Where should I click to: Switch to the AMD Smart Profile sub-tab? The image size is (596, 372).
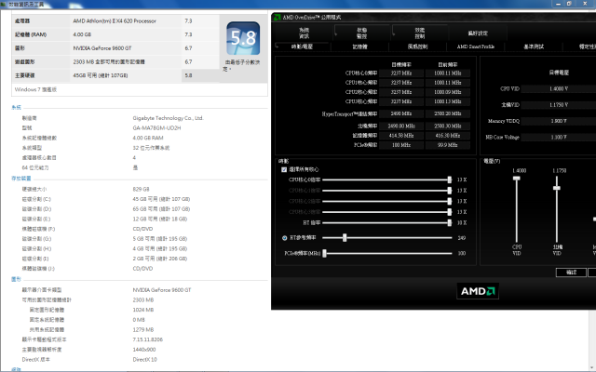pos(476,46)
